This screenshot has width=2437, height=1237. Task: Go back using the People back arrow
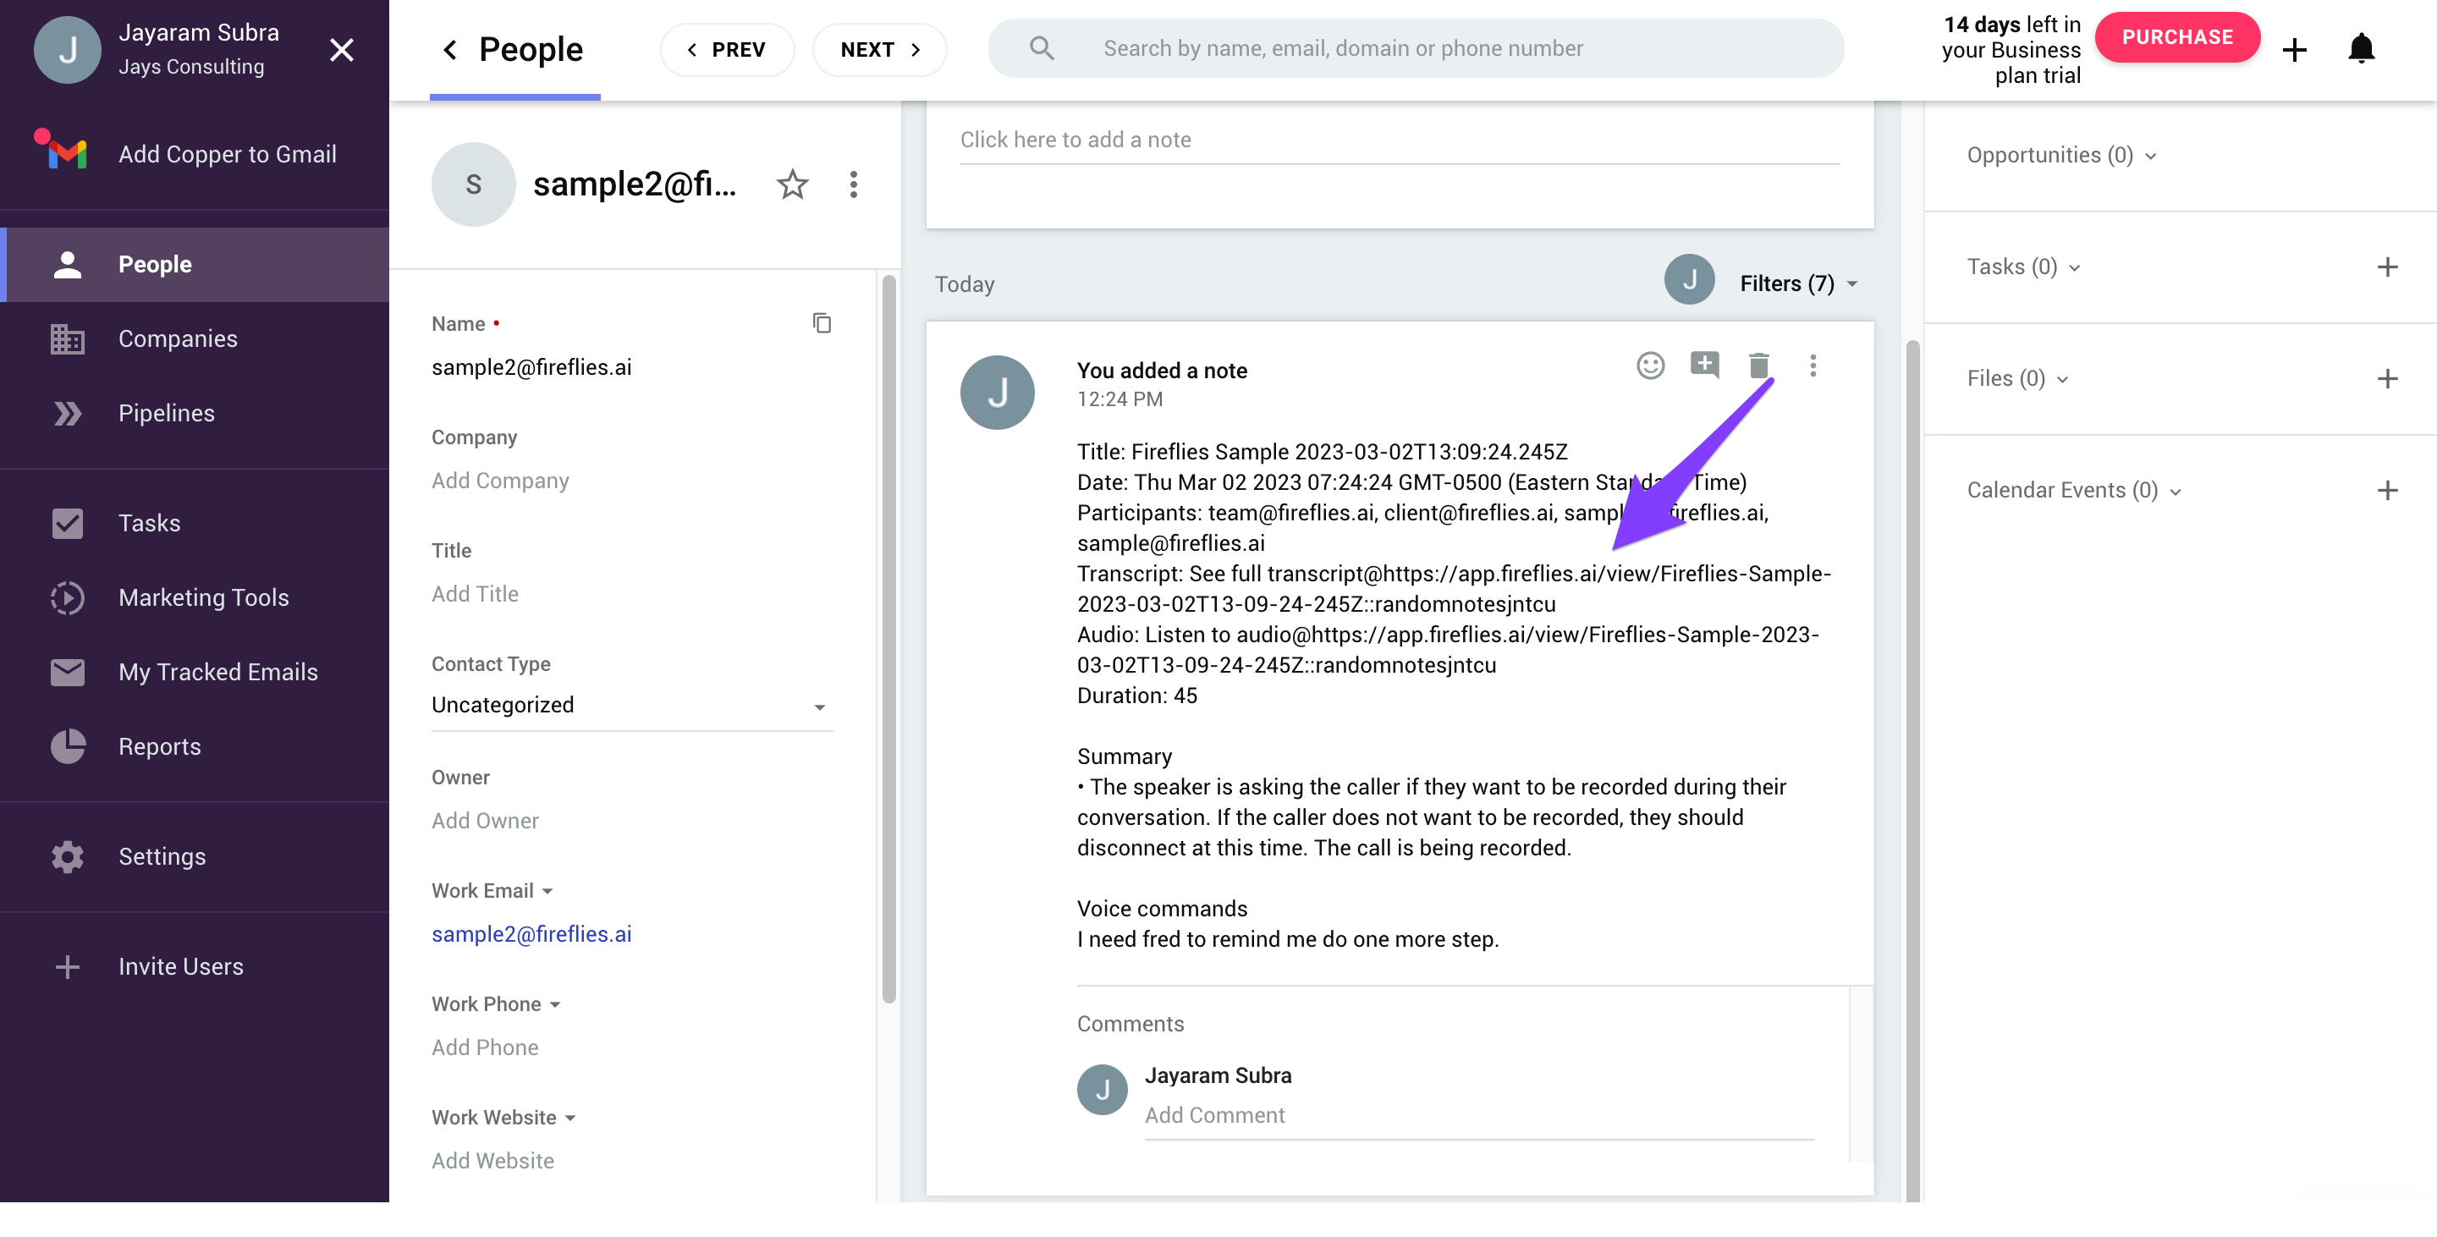pyautogui.click(x=450, y=49)
